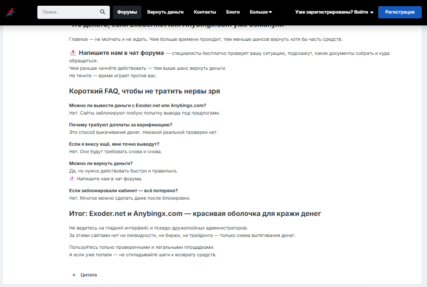
Task: Click 'Напишите нам в чат форума.' in FAQ
Action: click(x=109, y=179)
